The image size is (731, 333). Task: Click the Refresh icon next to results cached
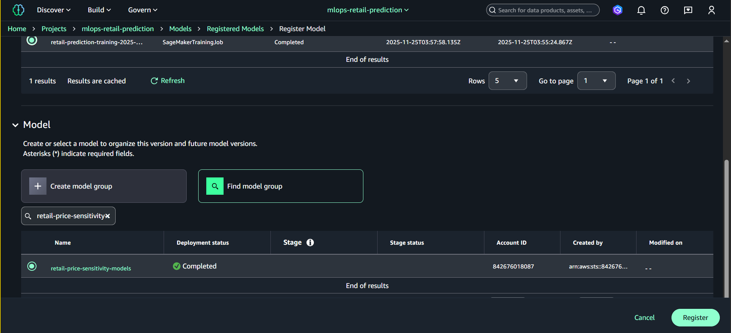154,81
